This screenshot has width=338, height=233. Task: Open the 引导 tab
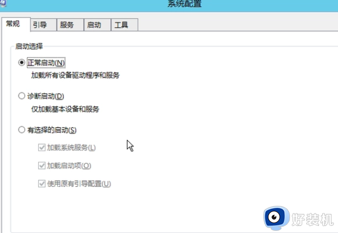44,25
